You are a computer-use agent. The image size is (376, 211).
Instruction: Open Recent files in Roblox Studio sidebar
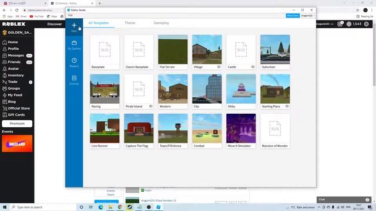[74, 63]
